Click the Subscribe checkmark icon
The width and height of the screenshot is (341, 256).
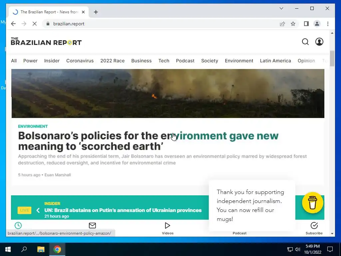click(314, 226)
